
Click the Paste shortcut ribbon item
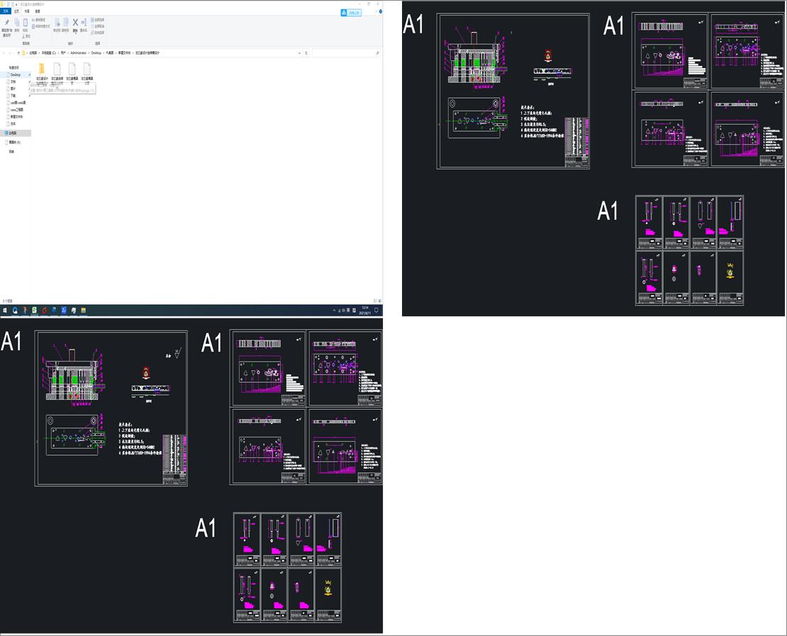[x=41, y=26]
